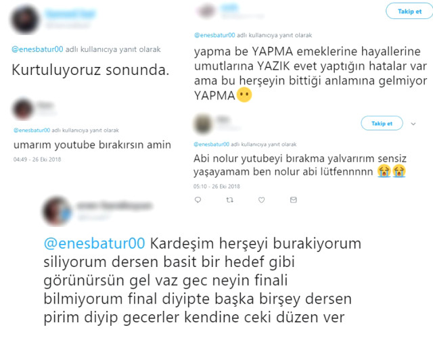
Task: Like the tweet with the heart icon
Action: 262,200
